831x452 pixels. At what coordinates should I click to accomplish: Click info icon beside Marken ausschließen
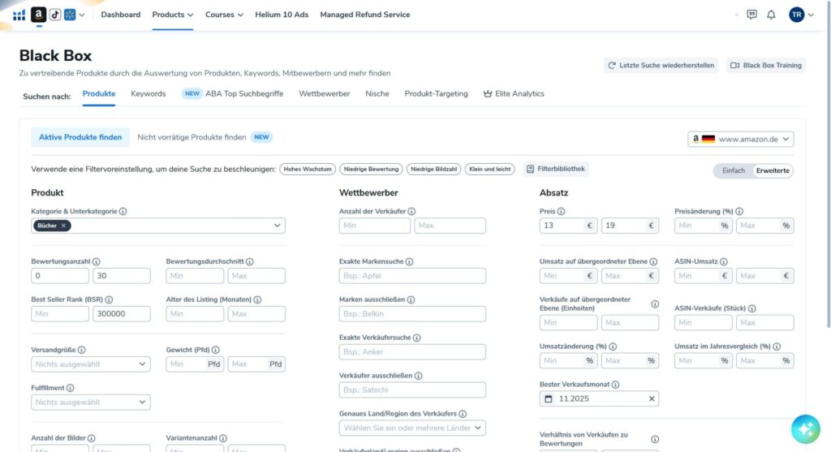coord(411,300)
